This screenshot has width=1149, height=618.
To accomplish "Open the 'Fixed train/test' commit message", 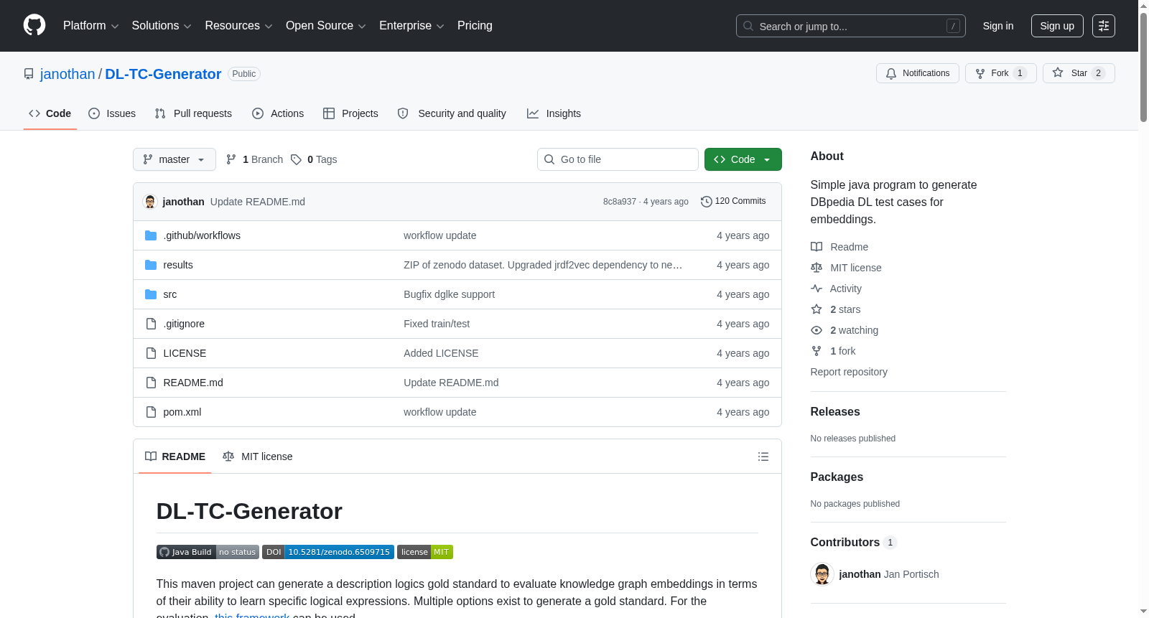I will tap(437, 324).
